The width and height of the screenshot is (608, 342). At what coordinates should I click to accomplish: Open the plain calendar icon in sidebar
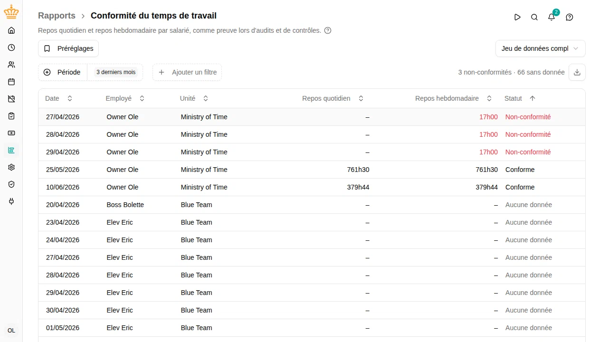[11, 82]
